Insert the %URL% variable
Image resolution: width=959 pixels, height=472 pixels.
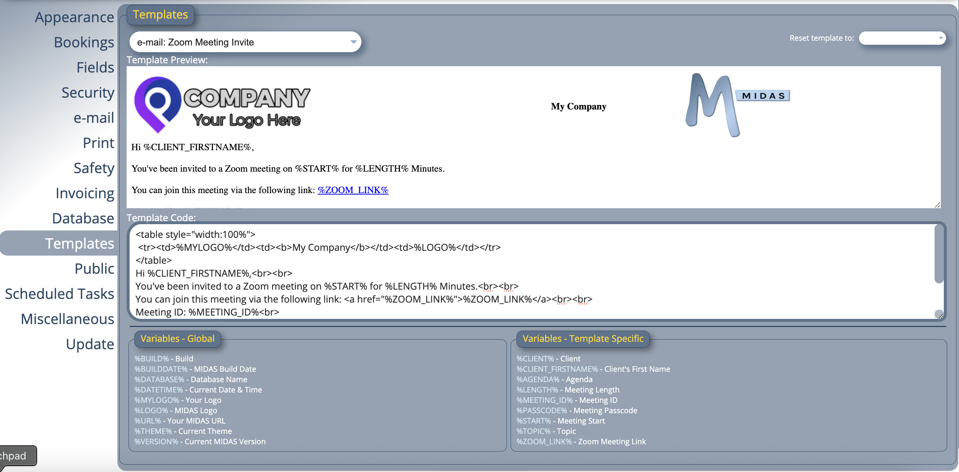147,421
